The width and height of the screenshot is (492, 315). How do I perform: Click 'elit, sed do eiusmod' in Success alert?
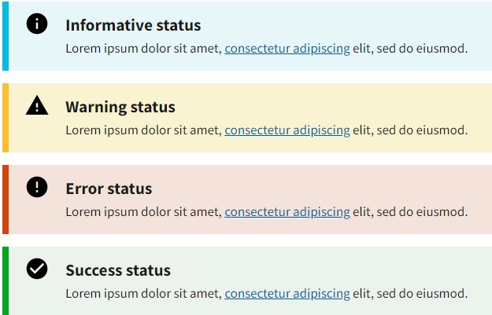[410, 294]
